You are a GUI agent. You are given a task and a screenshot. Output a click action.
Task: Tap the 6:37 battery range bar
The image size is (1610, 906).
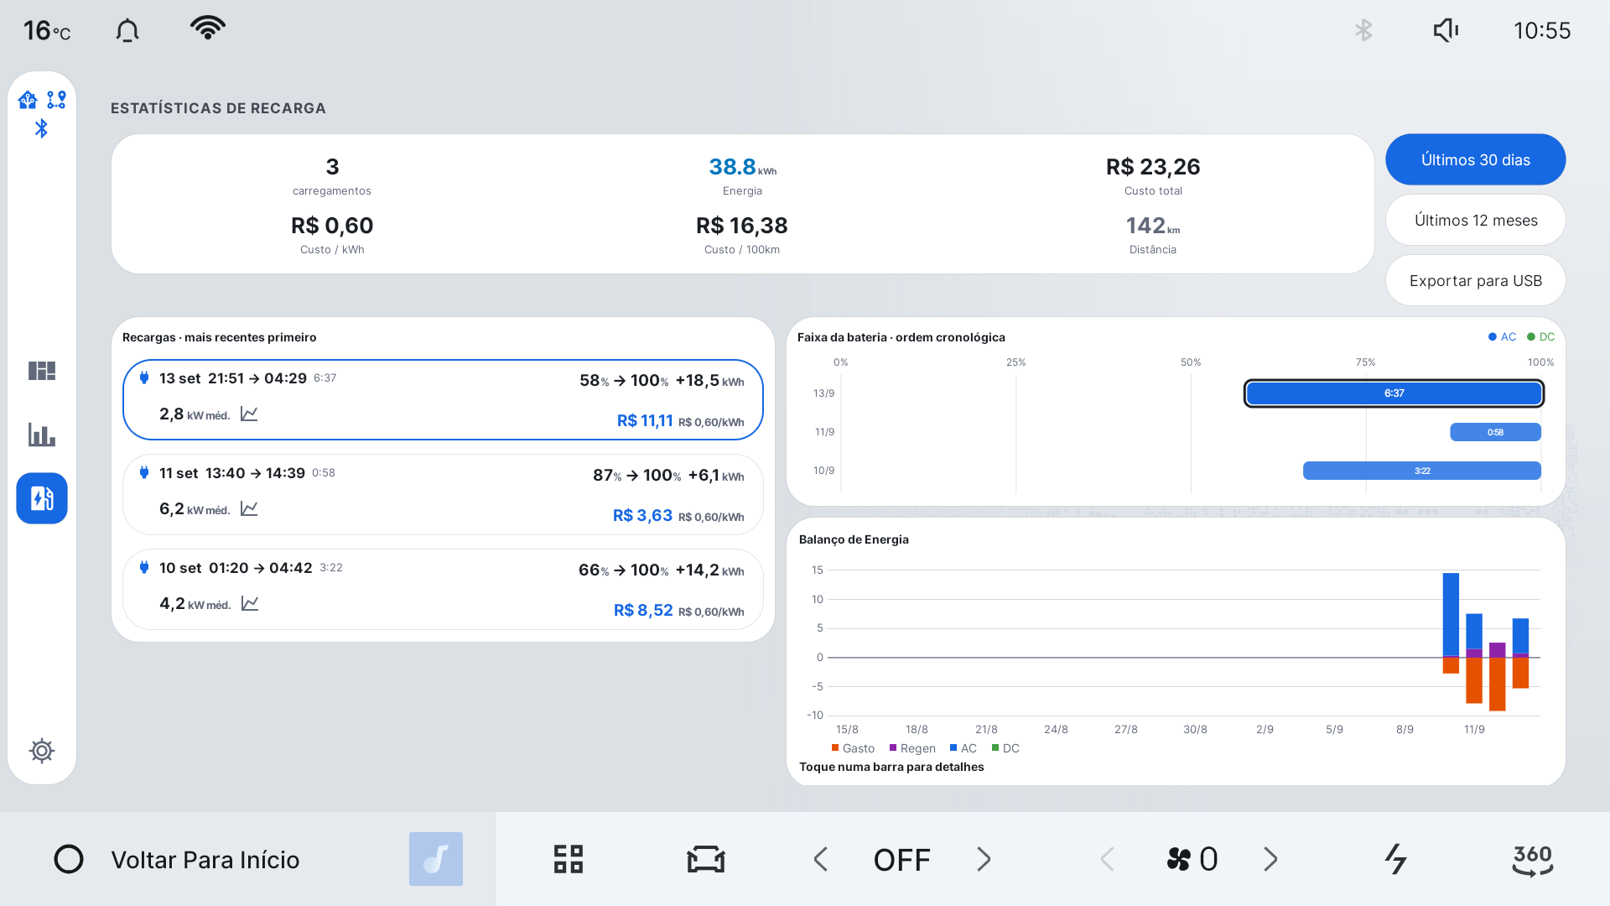[x=1394, y=393]
